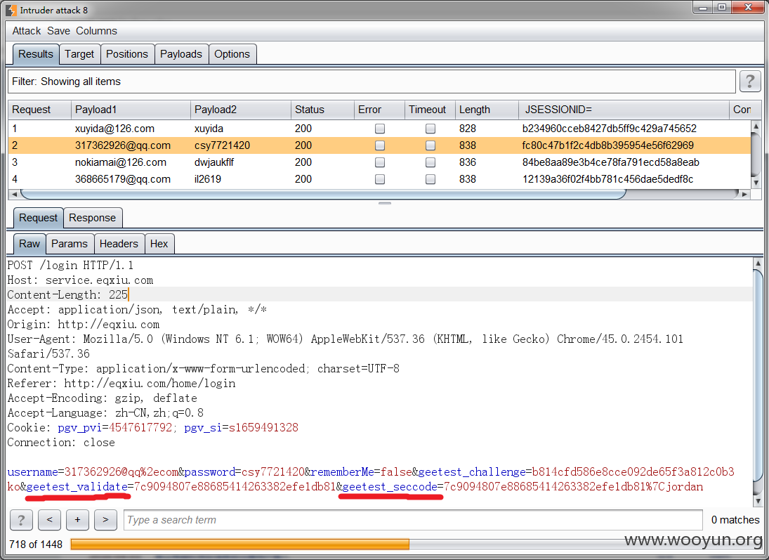
Task: Toggle Error checkbox for request 2
Action: [380, 145]
